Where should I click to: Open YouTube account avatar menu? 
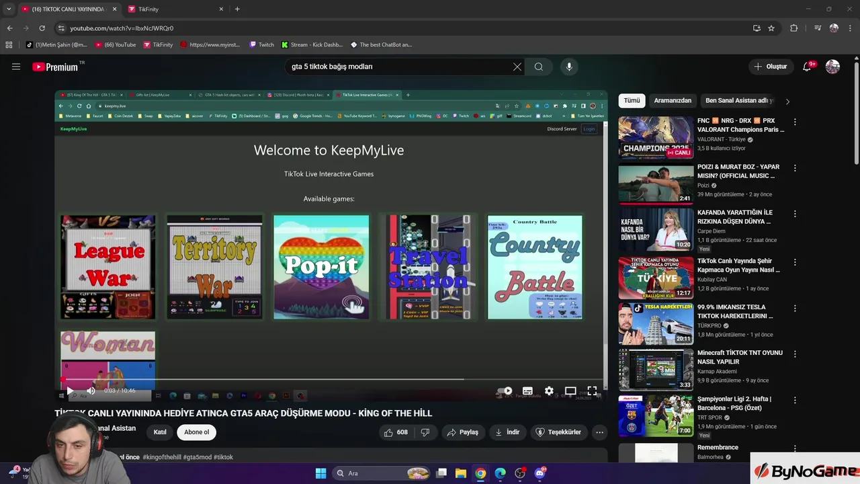coord(832,67)
